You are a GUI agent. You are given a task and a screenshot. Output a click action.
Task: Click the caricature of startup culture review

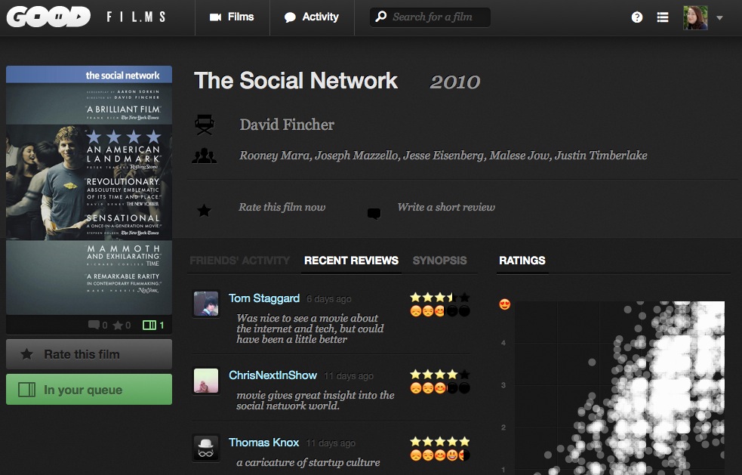click(308, 462)
